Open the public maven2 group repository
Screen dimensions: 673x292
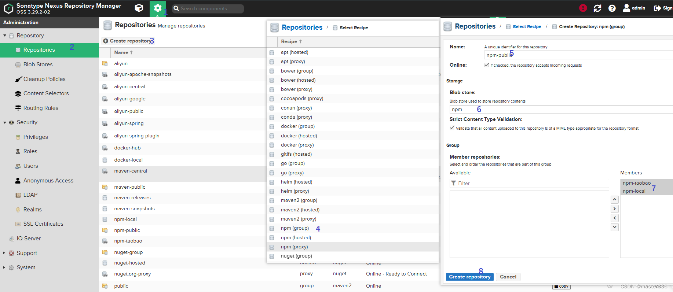[121, 286]
